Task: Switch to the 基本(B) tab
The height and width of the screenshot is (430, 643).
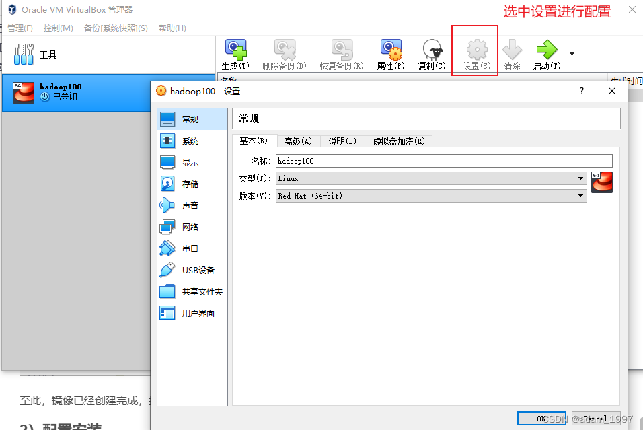Action: (254, 141)
